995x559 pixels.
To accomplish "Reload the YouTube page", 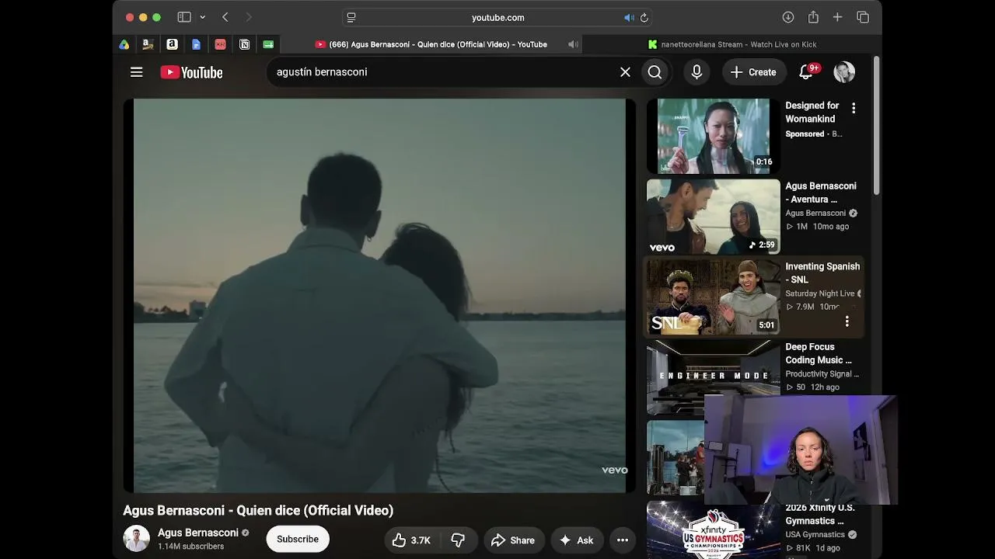I will coord(644,17).
